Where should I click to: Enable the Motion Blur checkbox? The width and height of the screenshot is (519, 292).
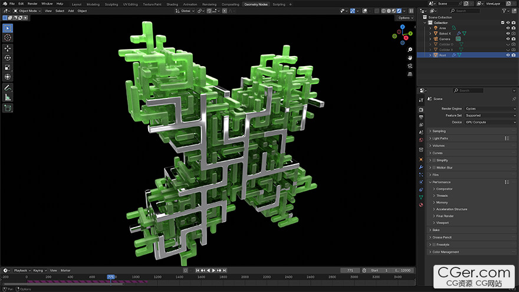pos(434,168)
